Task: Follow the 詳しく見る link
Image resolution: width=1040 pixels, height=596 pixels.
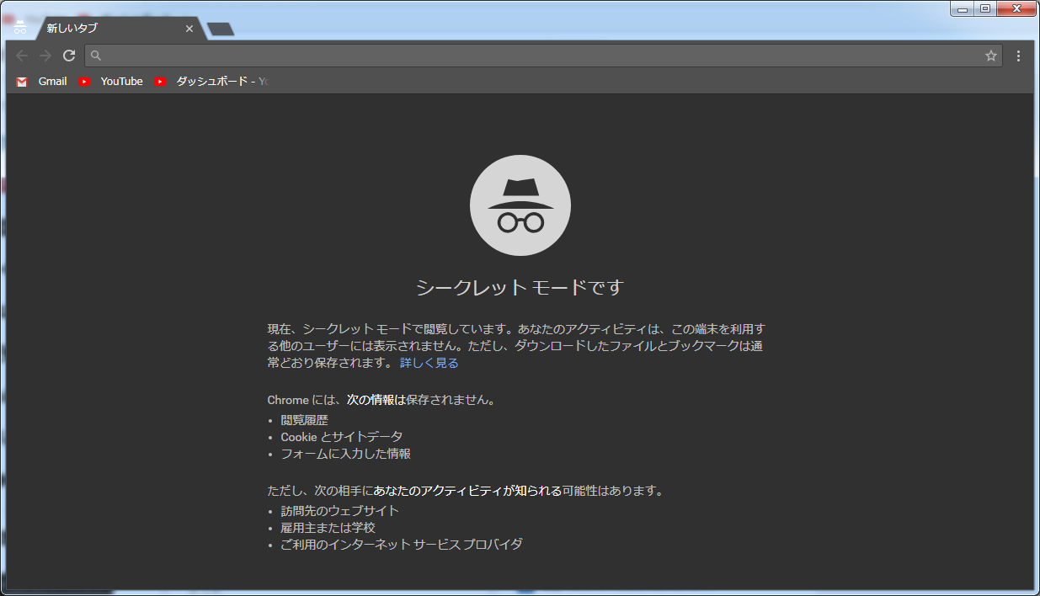Action: point(429,363)
